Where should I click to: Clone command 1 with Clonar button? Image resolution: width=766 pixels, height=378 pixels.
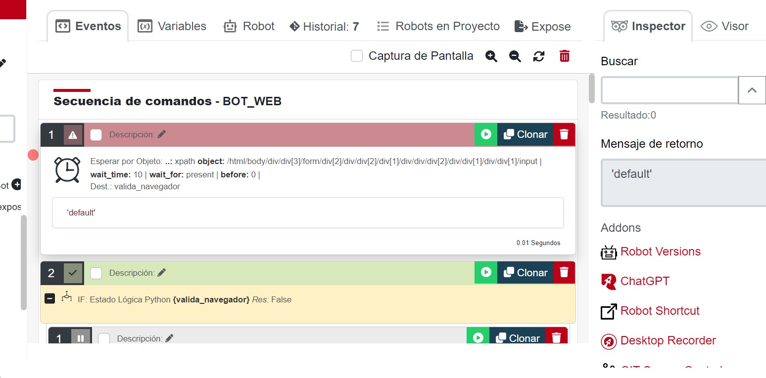[525, 134]
